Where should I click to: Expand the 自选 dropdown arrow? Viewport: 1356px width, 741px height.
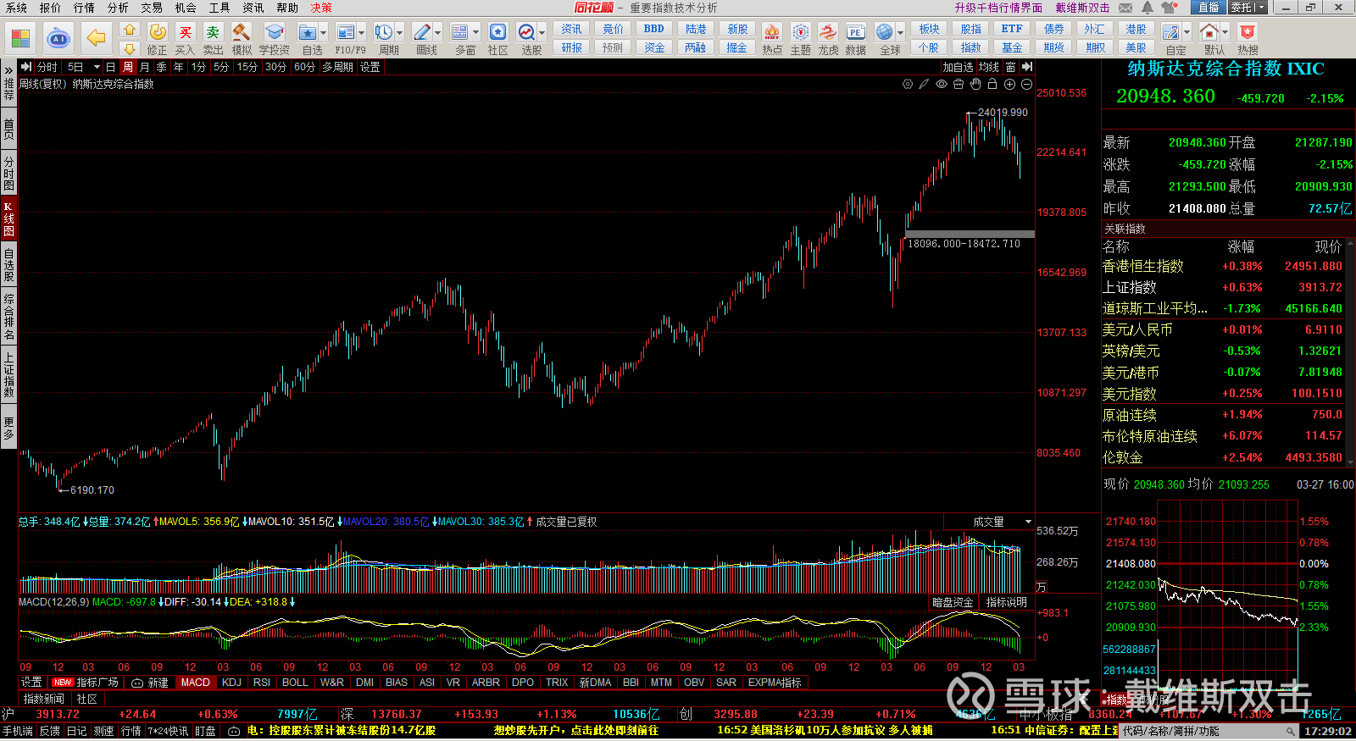(324, 33)
